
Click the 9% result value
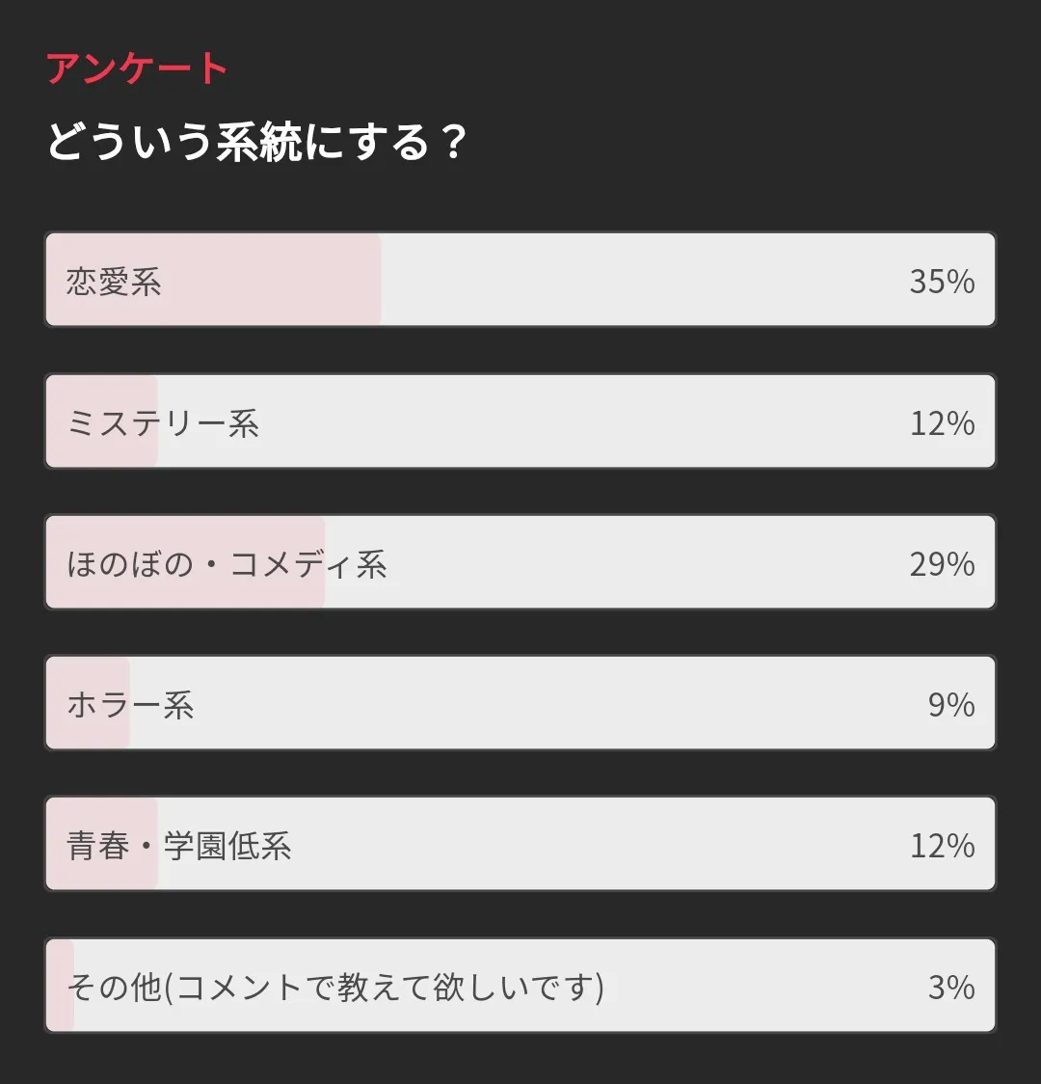[951, 705]
